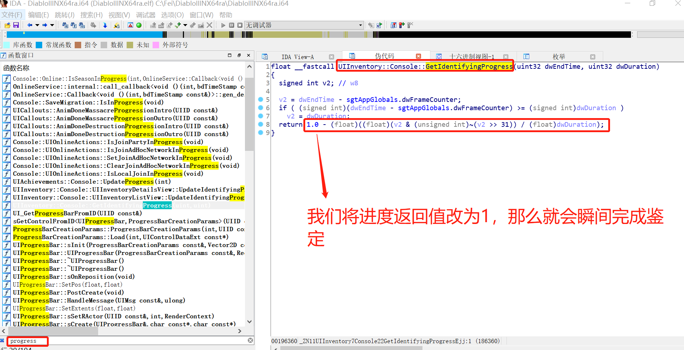Click the red-green plus breakpoint icon
The image size is (684, 350).
[402, 25]
